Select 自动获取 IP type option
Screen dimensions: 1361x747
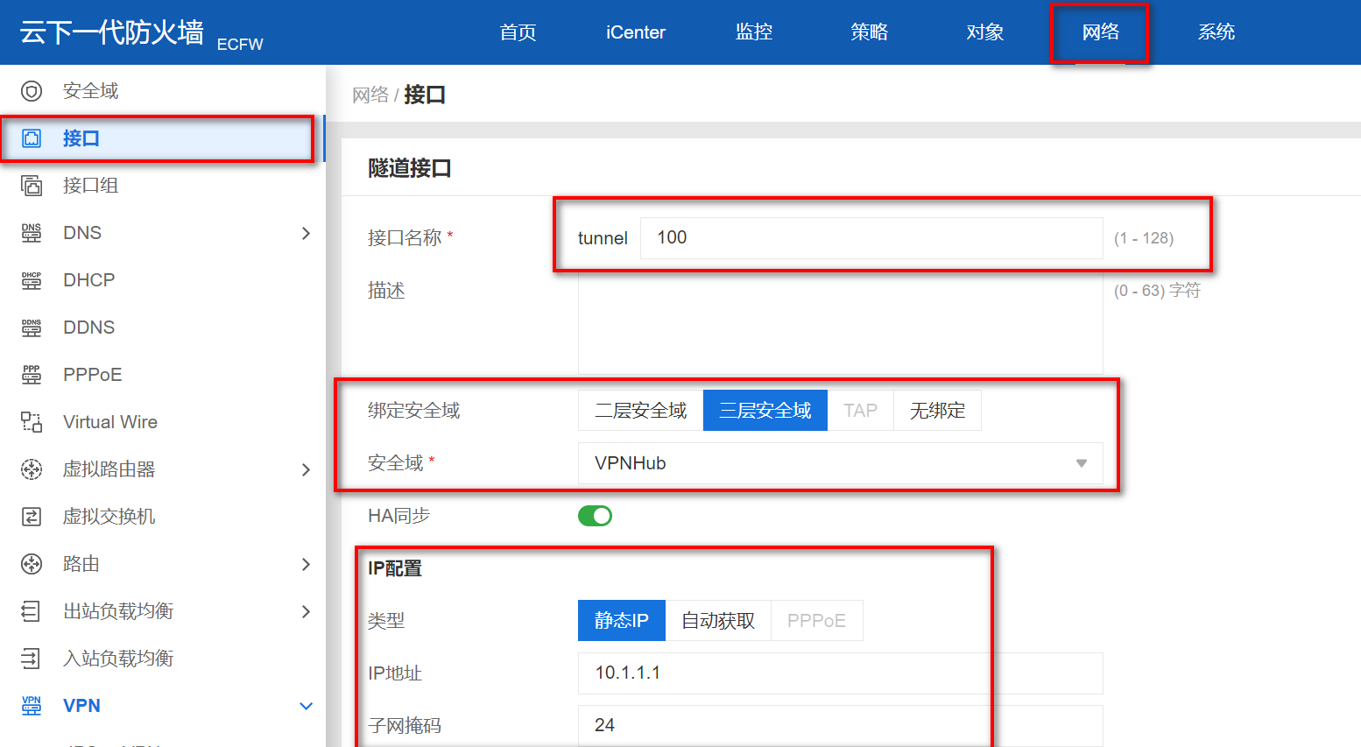(717, 621)
